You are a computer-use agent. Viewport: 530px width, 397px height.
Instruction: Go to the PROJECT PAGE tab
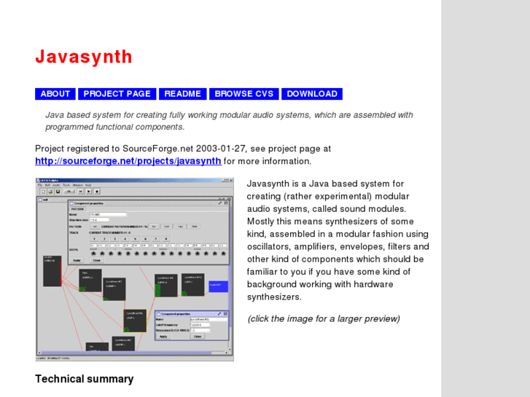(x=117, y=94)
